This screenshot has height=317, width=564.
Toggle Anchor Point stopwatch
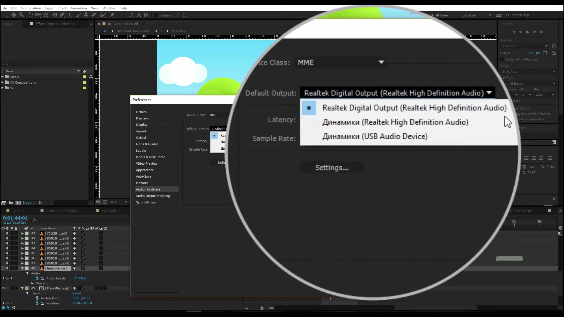tap(37, 298)
